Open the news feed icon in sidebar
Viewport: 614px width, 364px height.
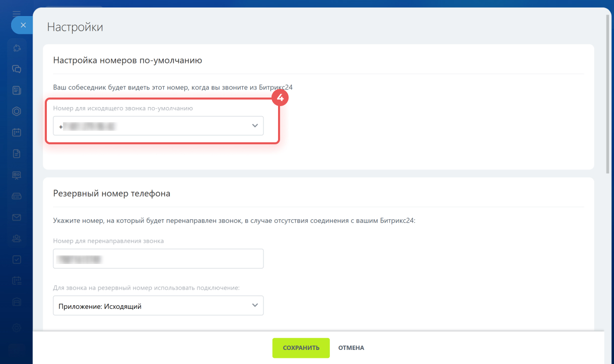[17, 90]
